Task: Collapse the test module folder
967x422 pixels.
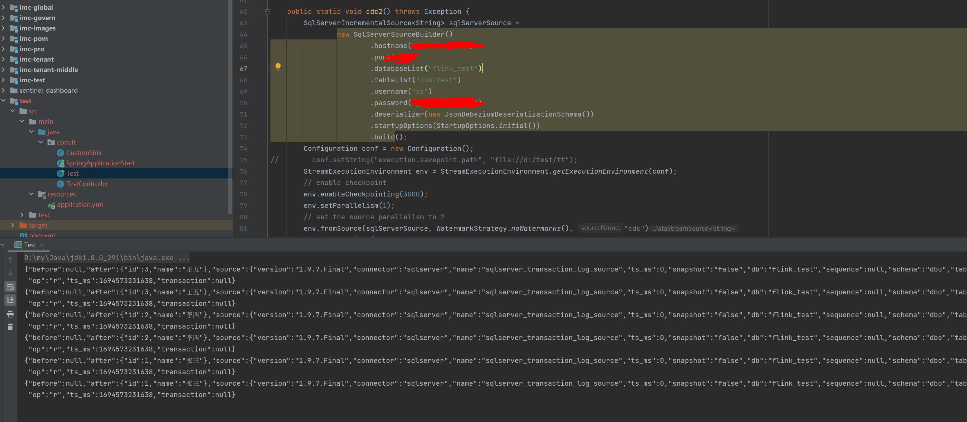Action: (3, 101)
